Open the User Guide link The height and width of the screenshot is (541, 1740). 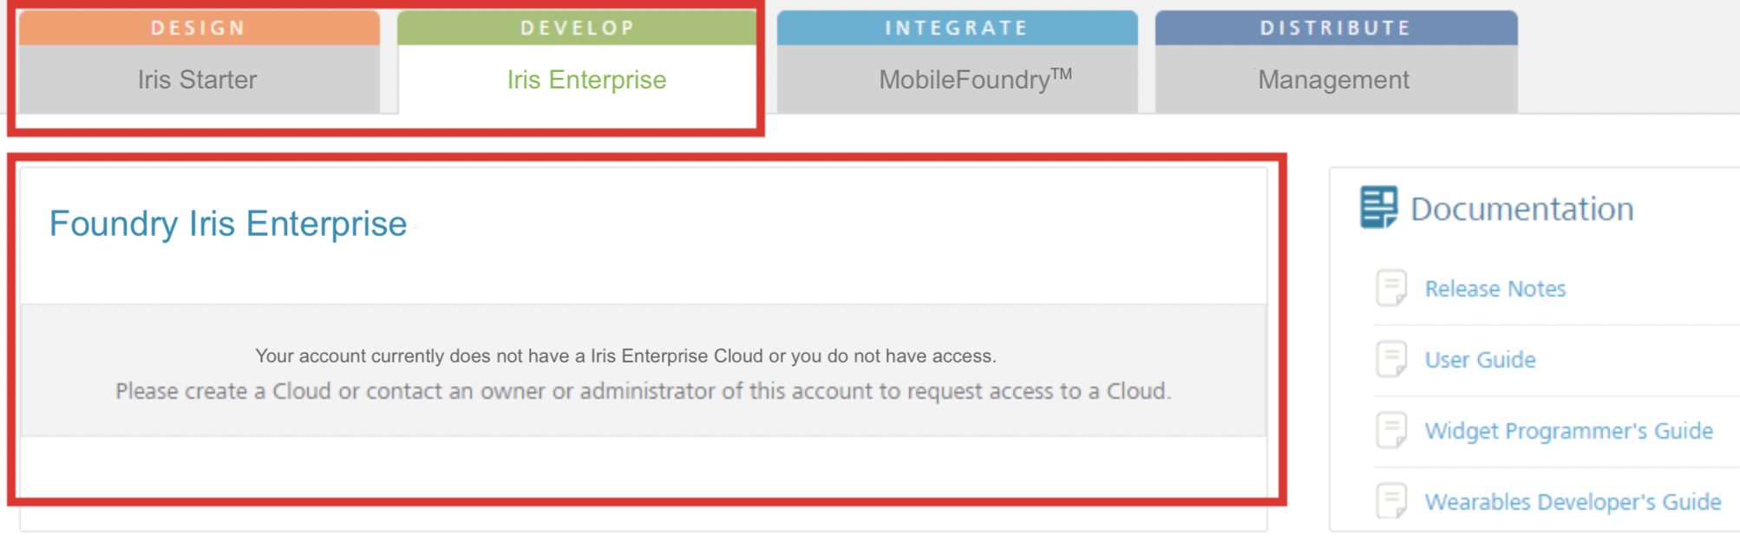coord(1480,360)
